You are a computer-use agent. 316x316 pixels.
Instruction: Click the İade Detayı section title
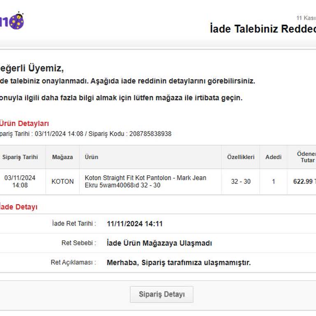[19, 207]
